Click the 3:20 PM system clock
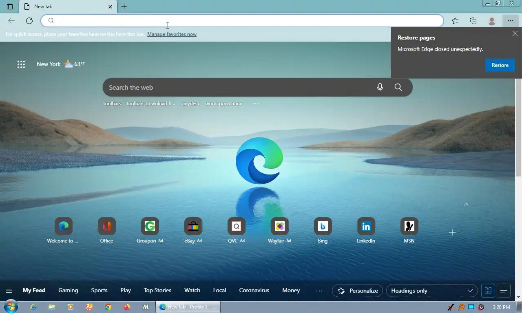 (x=501, y=307)
